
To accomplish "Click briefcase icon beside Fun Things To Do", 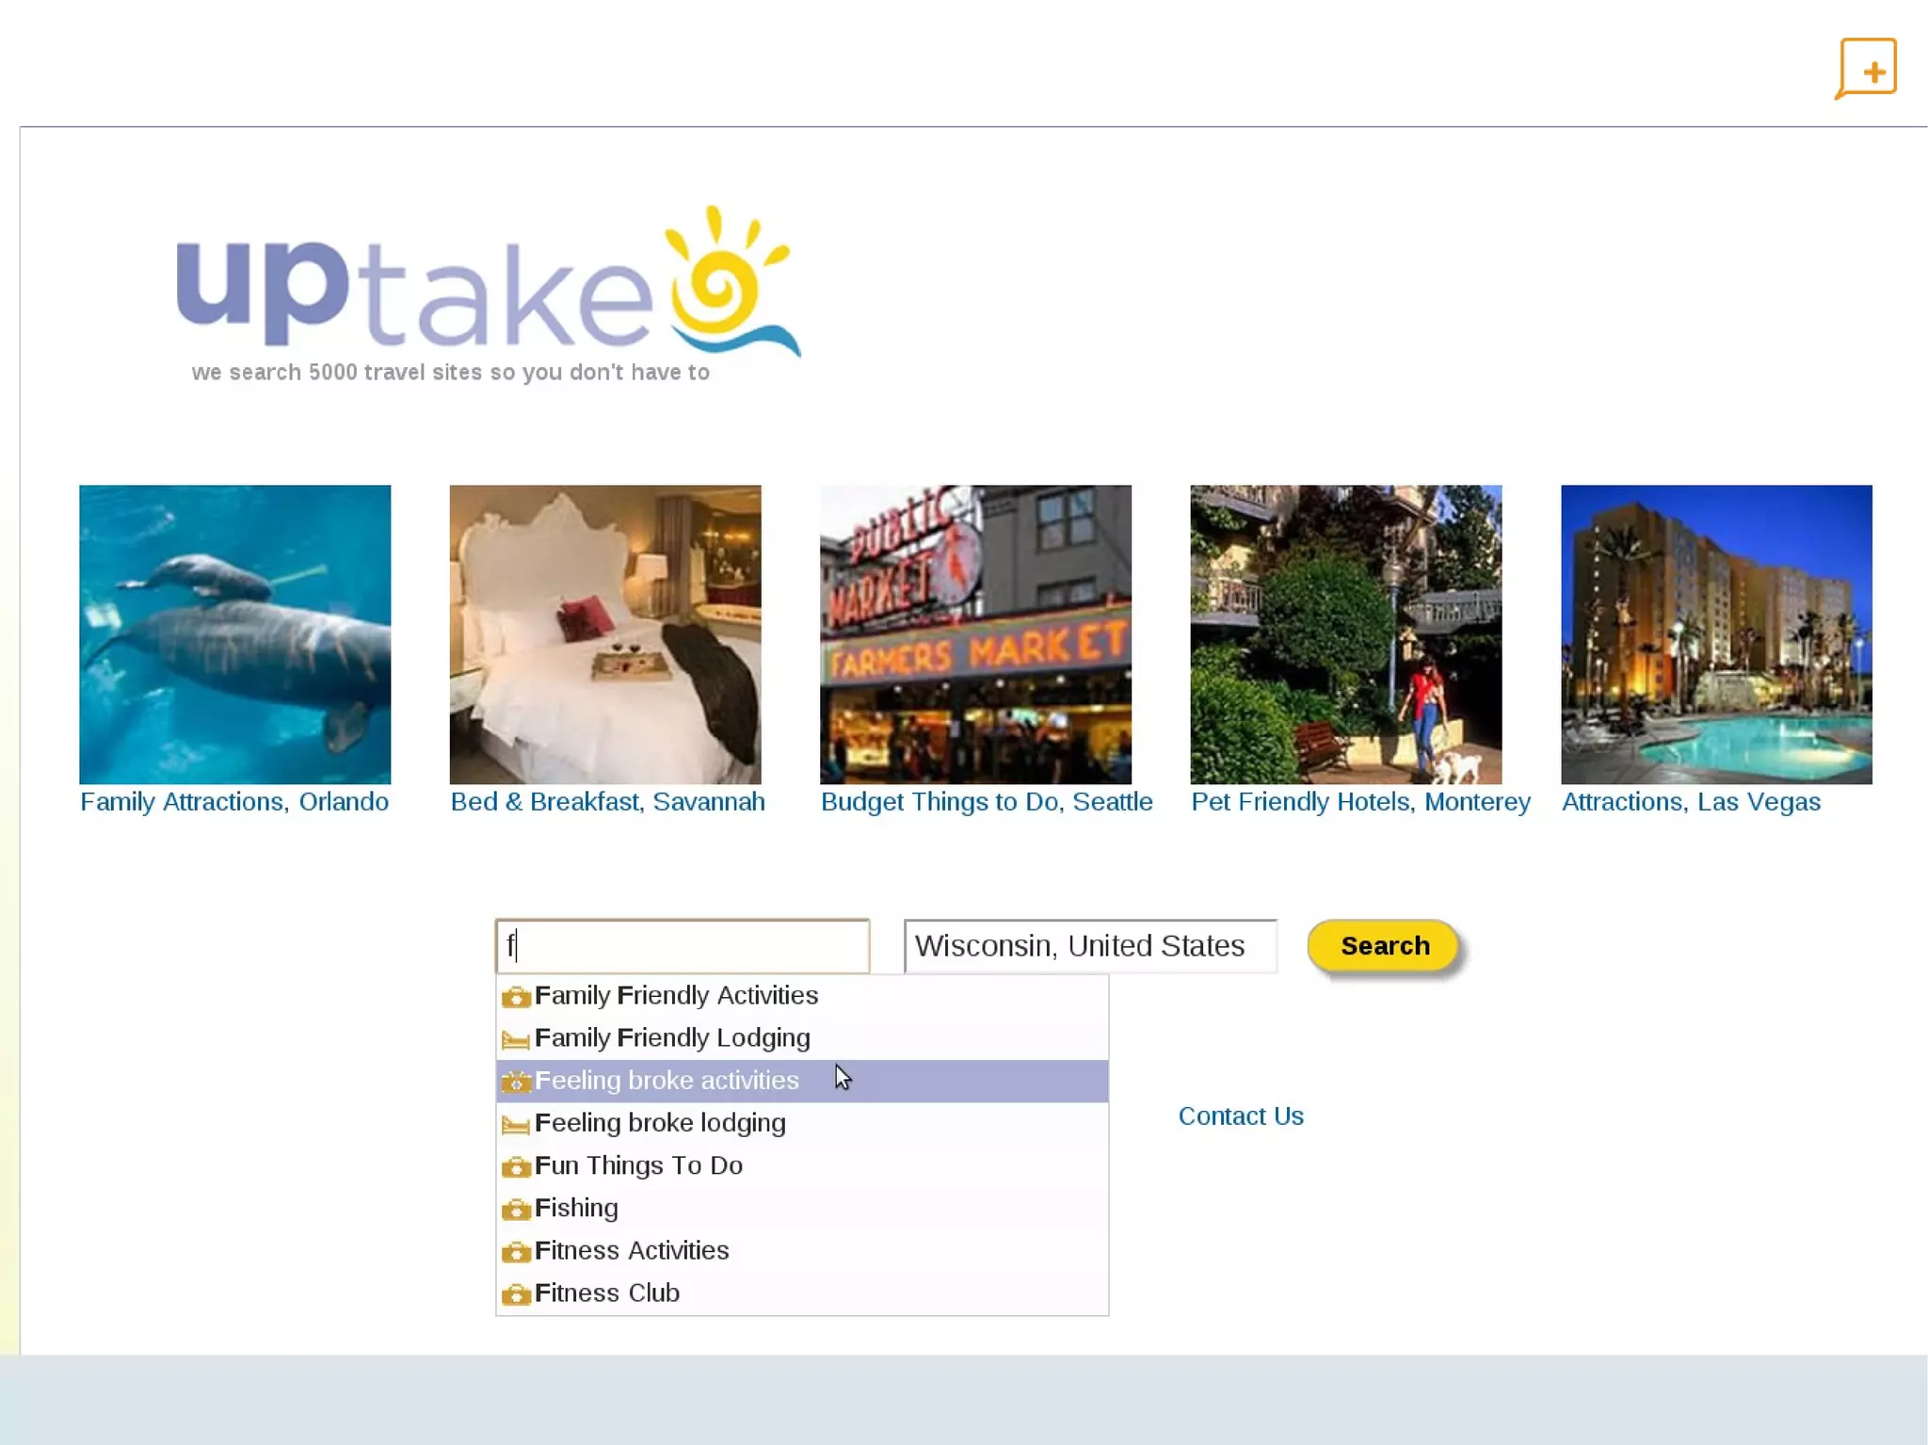I will [516, 1167].
